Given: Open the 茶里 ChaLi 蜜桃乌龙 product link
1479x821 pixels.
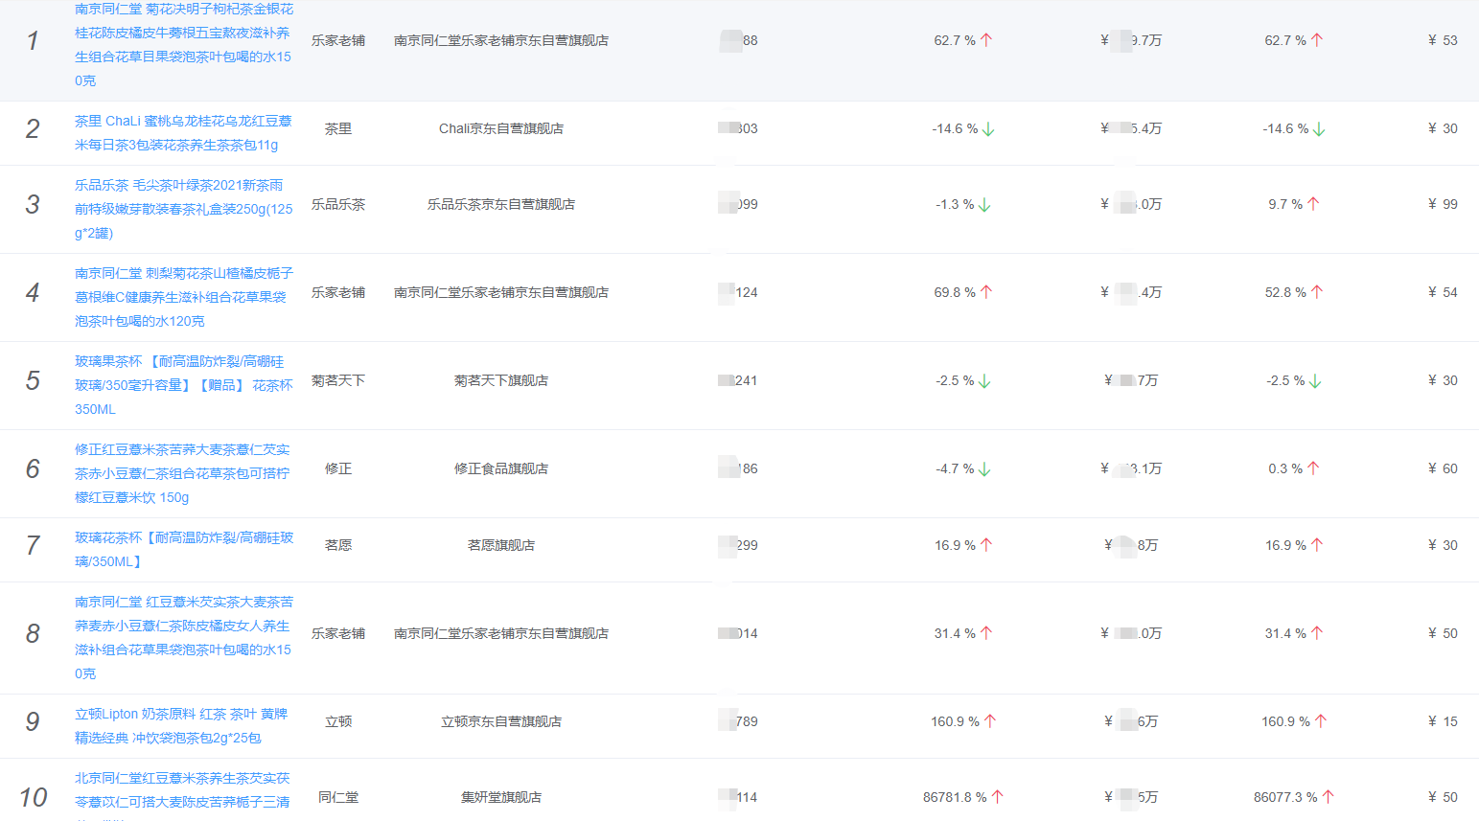Looking at the screenshot, I should tap(183, 133).
